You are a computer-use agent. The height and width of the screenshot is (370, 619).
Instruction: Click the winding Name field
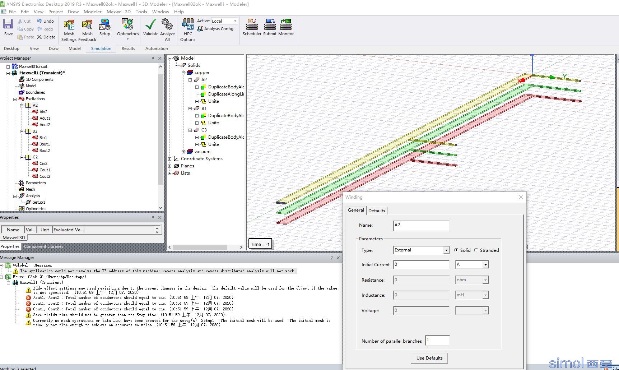click(x=421, y=225)
